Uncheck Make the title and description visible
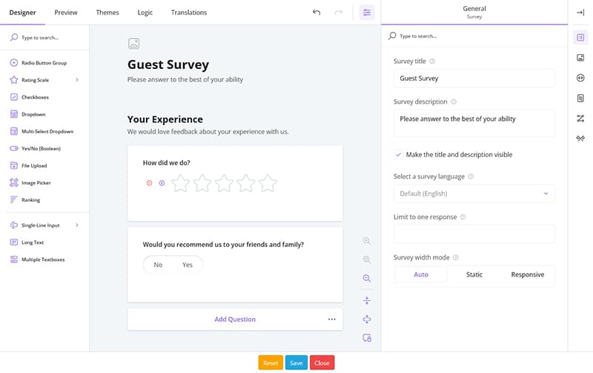The width and height of the screenshot is (593, 373). click(399, 155)
